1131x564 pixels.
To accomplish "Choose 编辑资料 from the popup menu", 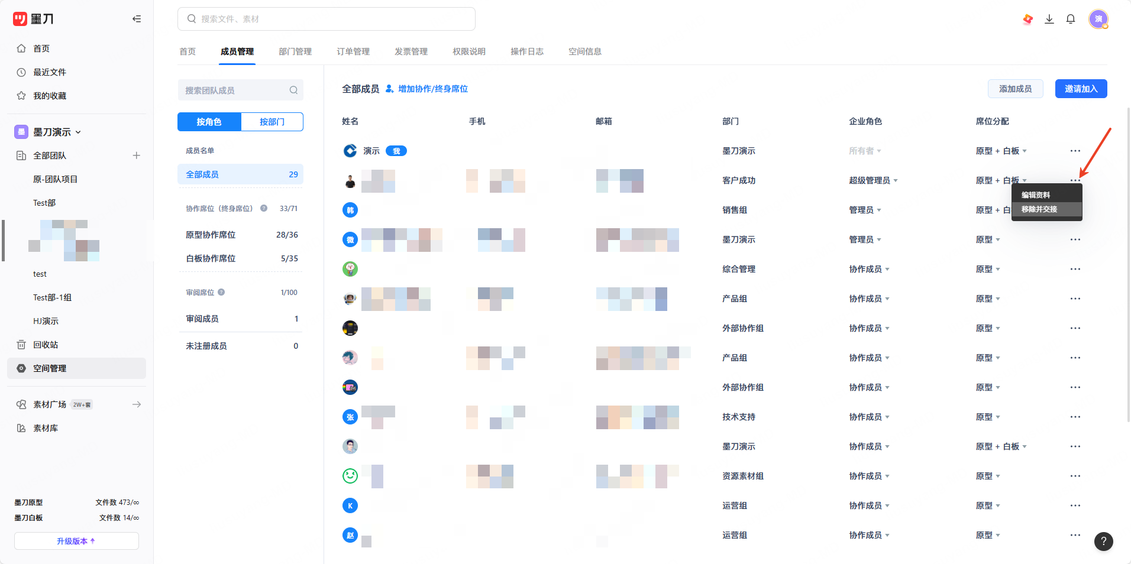I will 1046,195.
